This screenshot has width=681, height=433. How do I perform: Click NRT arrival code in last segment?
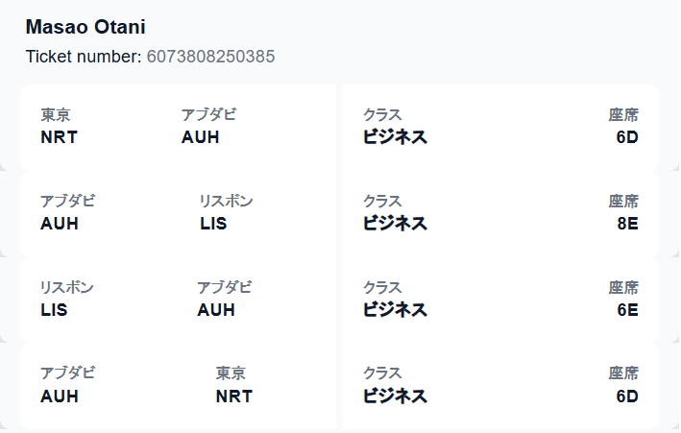(234, 397)
